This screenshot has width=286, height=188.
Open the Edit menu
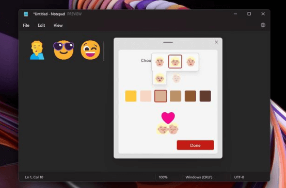pos(41,25)
